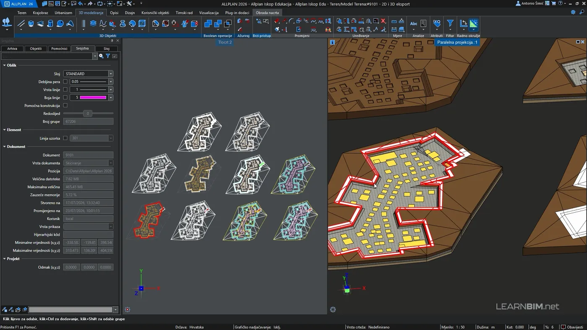Open the Boja linije color dropdown
Viewport: 587px width, 330px height.
pos(111,98)
